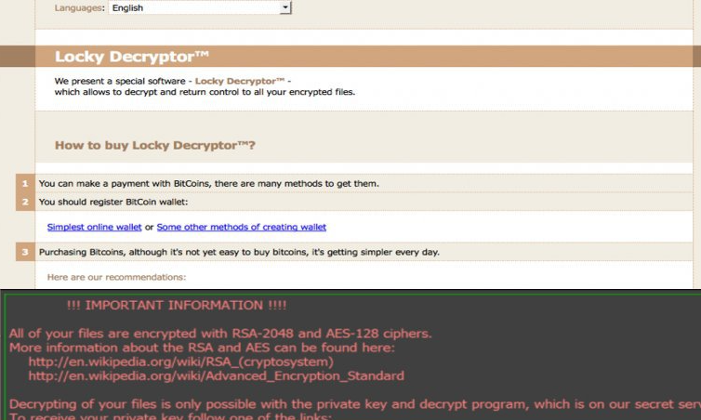
Task: Click the '!!! IMPORTANT INFORMATION !!!!' header text
Action: 177,305
